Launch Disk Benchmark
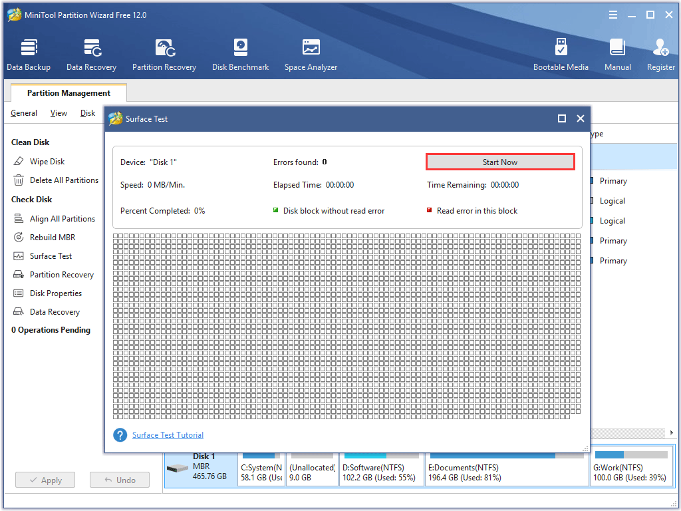 coord(240,53)
